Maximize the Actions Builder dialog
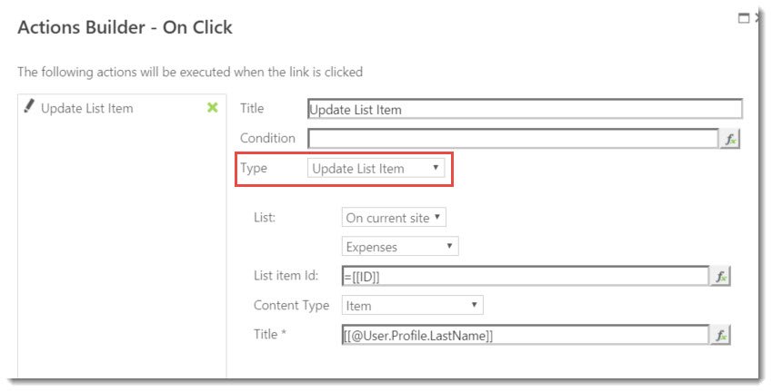The height and width of the screenshot is (392, 772). pyautogui.click(x=744, y=18)
